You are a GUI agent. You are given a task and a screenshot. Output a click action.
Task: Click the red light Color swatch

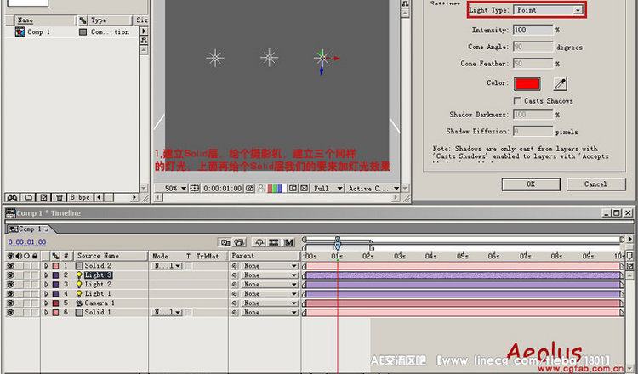[527, 84]
